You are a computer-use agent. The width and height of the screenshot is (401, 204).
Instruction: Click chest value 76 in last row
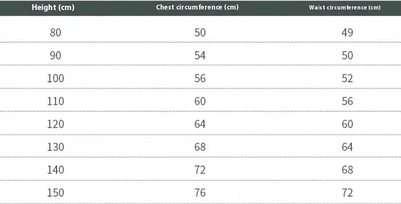tap(200, 192)
